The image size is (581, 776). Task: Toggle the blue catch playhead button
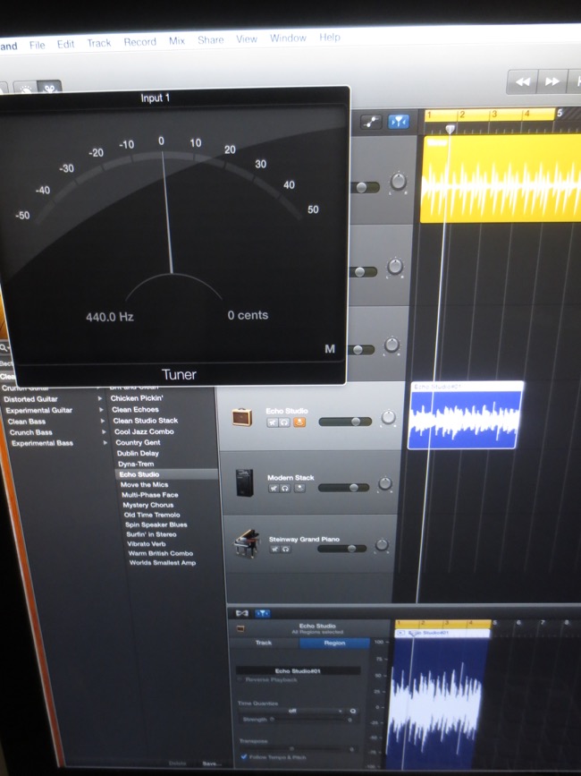pyautogui.click(x=399, y=121)
